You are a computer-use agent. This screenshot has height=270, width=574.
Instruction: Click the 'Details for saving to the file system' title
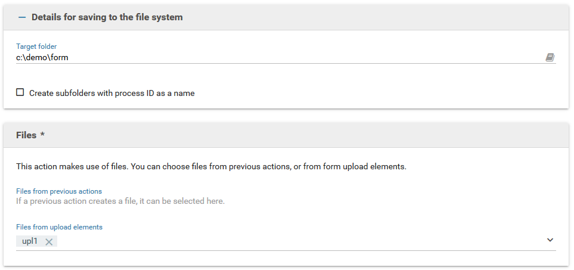[x=107, y=17]
